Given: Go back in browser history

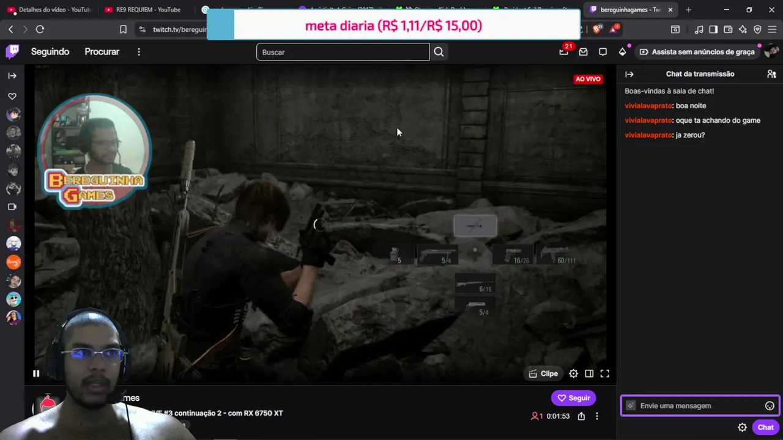Looking at the screenshot, I should [x=10, y=29].
